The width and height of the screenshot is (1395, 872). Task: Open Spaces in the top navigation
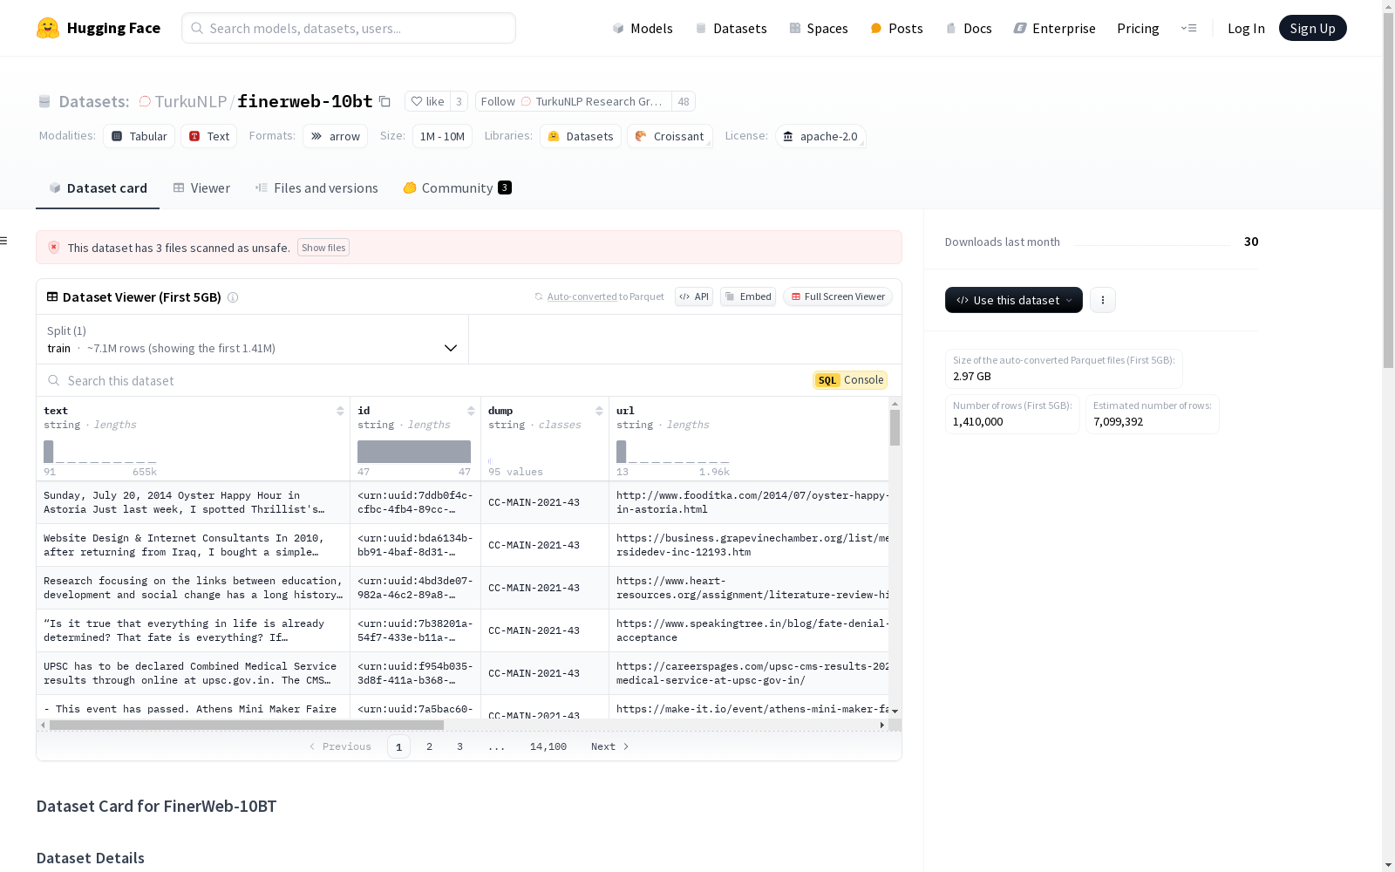pos(819,28)
